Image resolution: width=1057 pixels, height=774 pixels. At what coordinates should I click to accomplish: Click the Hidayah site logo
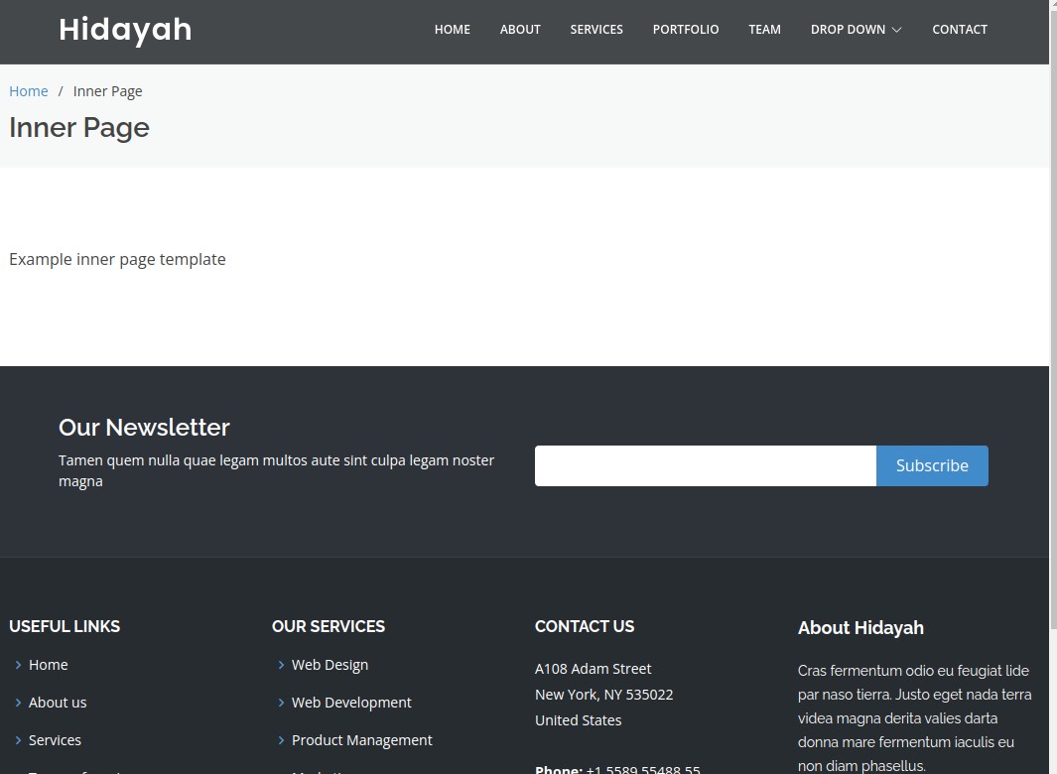click(125, 30)
